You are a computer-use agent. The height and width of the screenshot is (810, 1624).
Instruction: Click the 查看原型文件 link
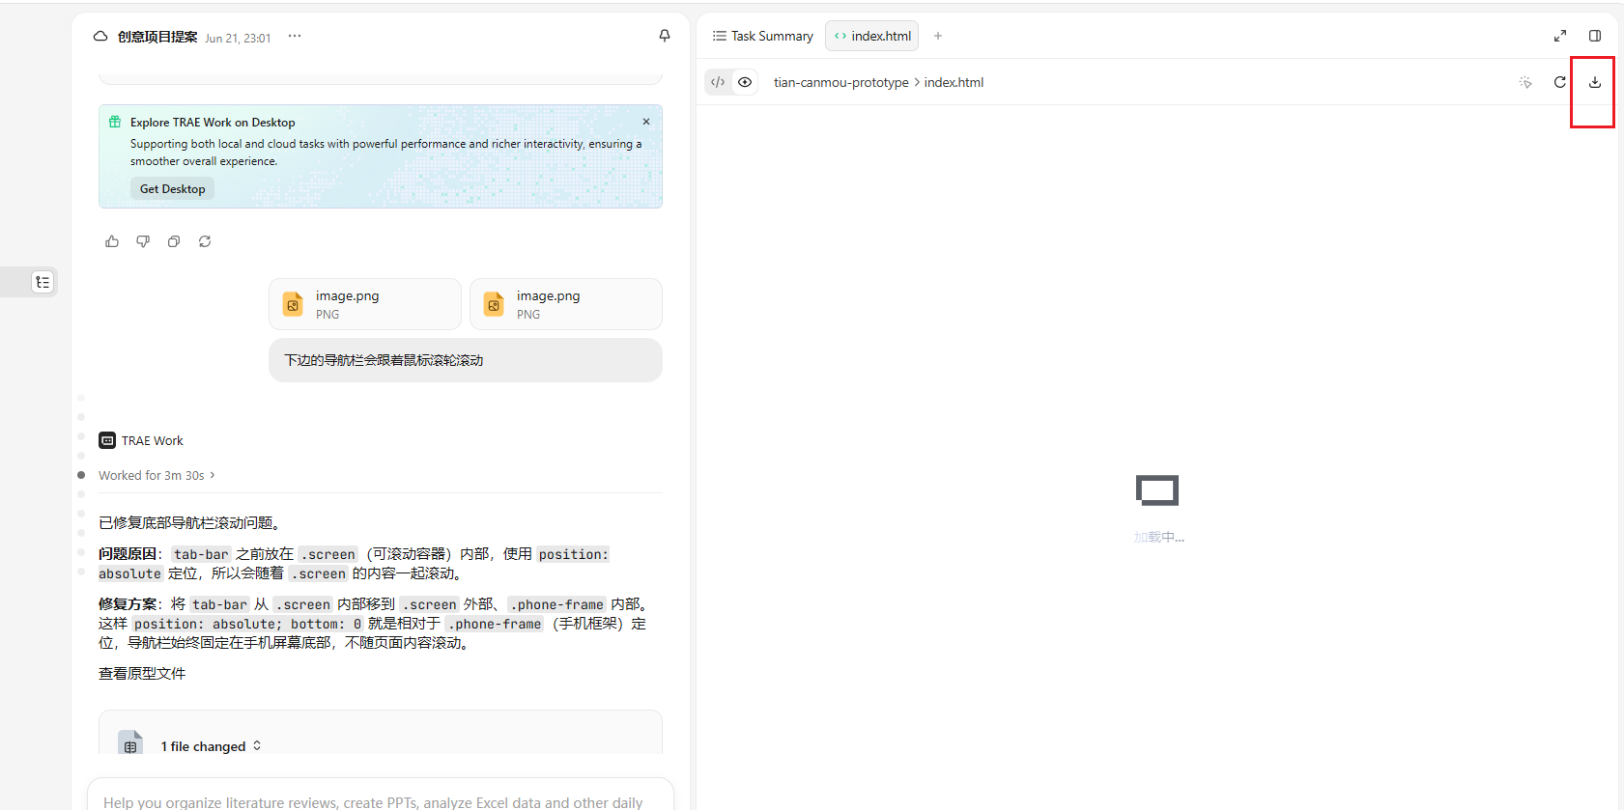(x=142, y=674)
